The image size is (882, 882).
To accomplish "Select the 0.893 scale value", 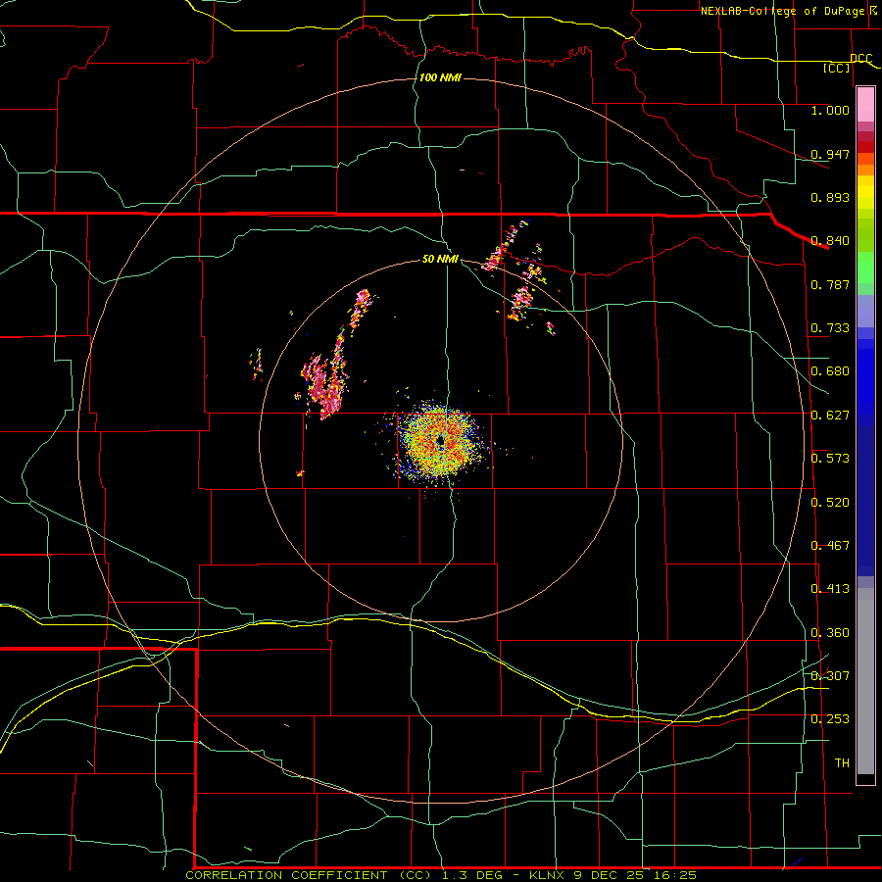I will pos(830,197).
